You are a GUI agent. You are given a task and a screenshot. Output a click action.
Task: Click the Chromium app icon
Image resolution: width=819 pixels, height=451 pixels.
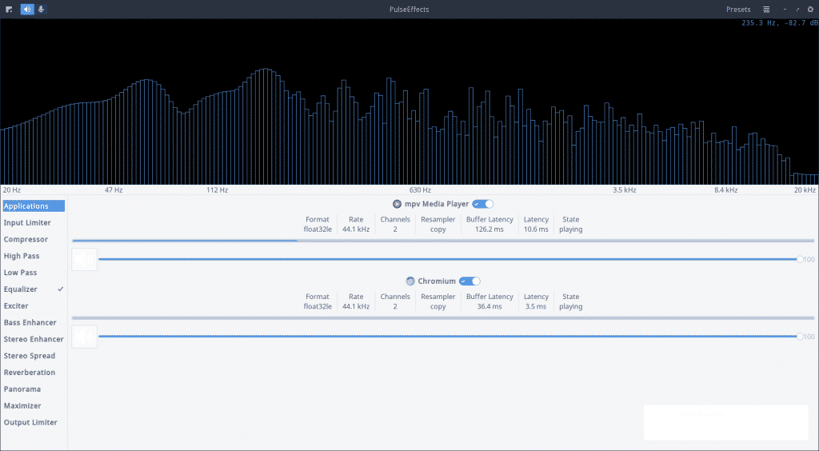tap(410, 281)
